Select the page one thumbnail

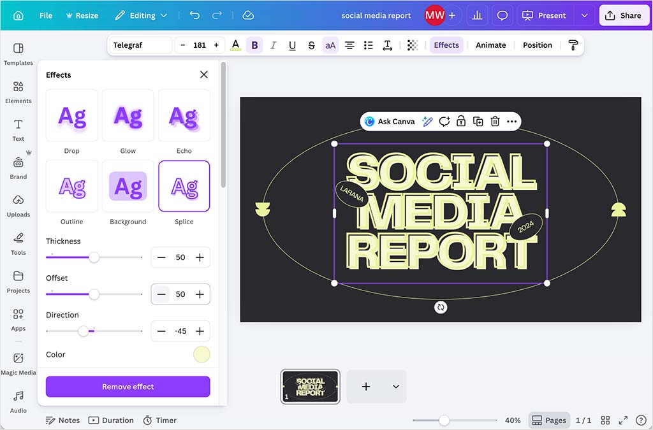pyautogui.click(x=310, y=386)
